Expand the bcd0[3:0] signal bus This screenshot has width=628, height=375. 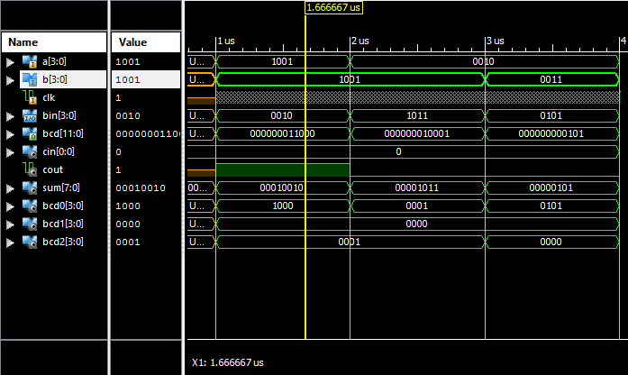click(10, 206)
